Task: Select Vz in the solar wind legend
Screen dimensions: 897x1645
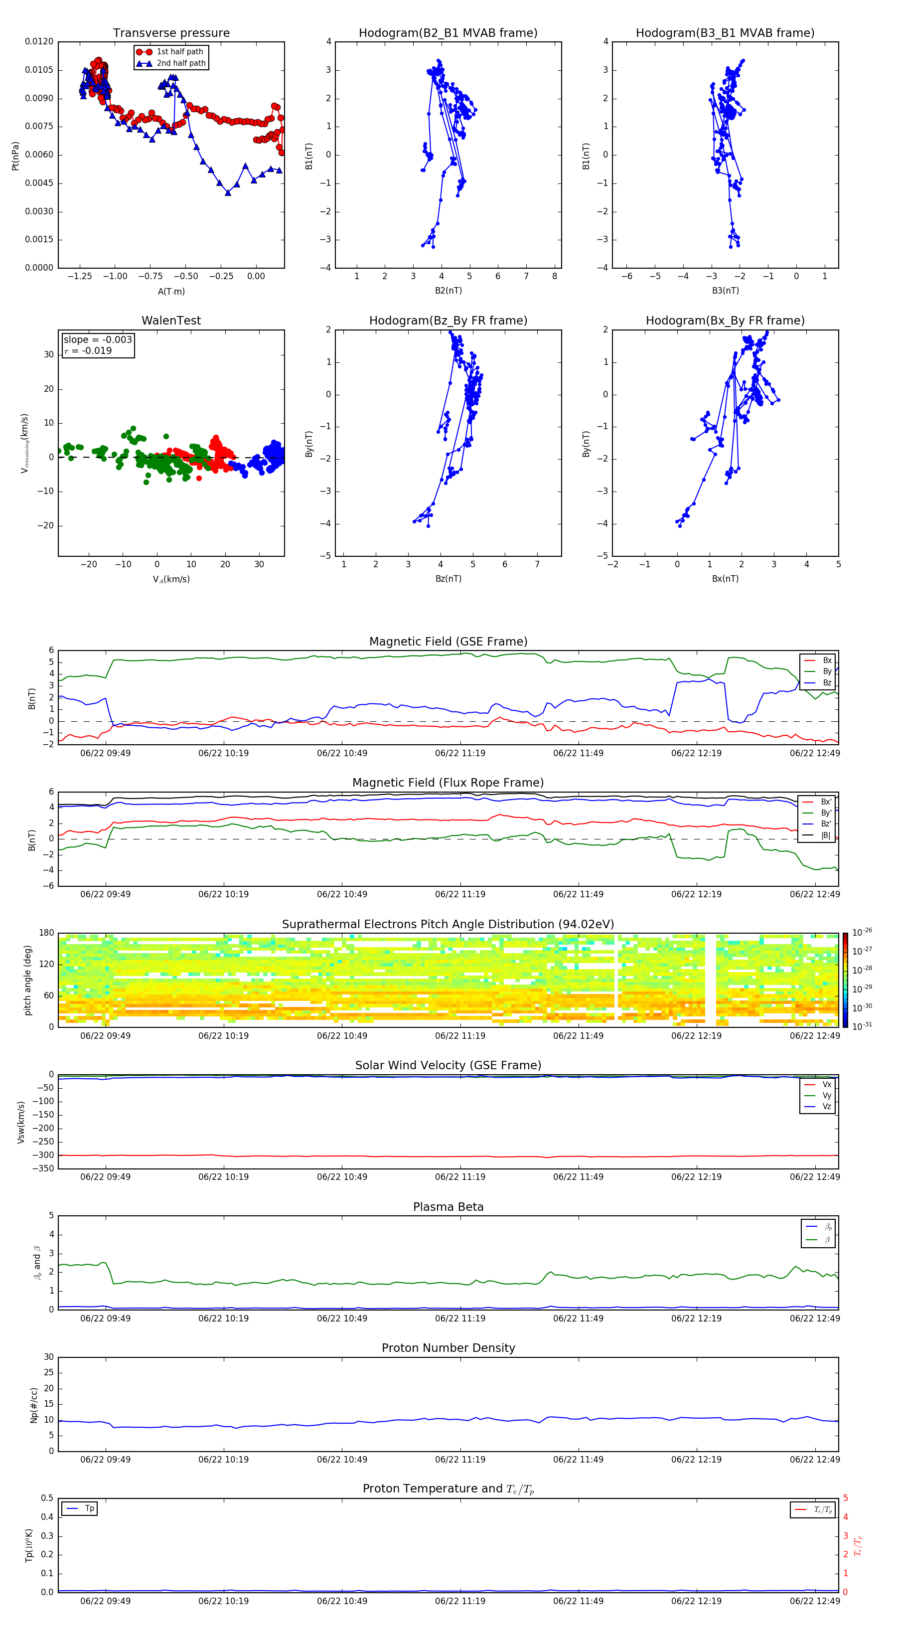Action: (818, 1106)
